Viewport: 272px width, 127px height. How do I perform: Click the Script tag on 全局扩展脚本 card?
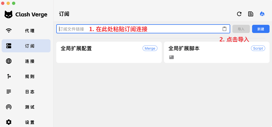pyautogui.click(x=258, y=48)
